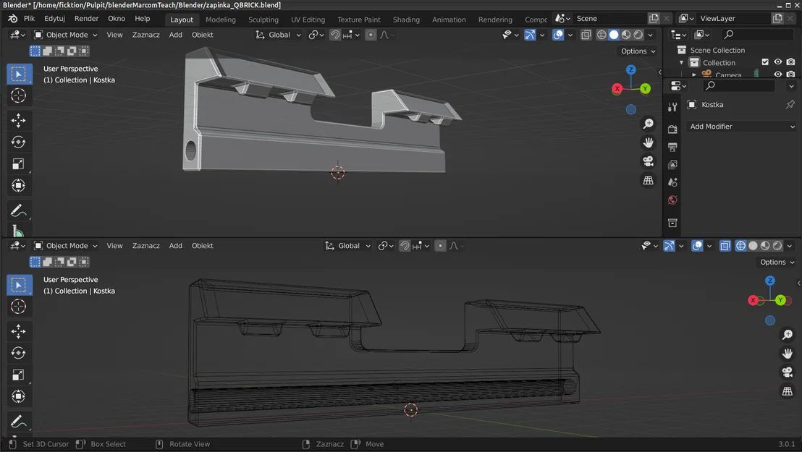Open the Edytuj menu
Image resolution: width=802 pixels, height=452 pixels.
54,19
